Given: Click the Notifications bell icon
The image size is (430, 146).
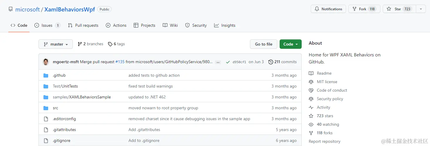Looking at the screenshot, I should (317, 9).
